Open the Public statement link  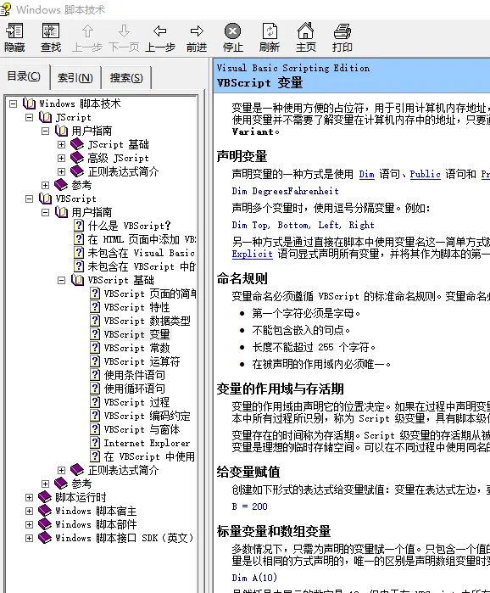425,174
